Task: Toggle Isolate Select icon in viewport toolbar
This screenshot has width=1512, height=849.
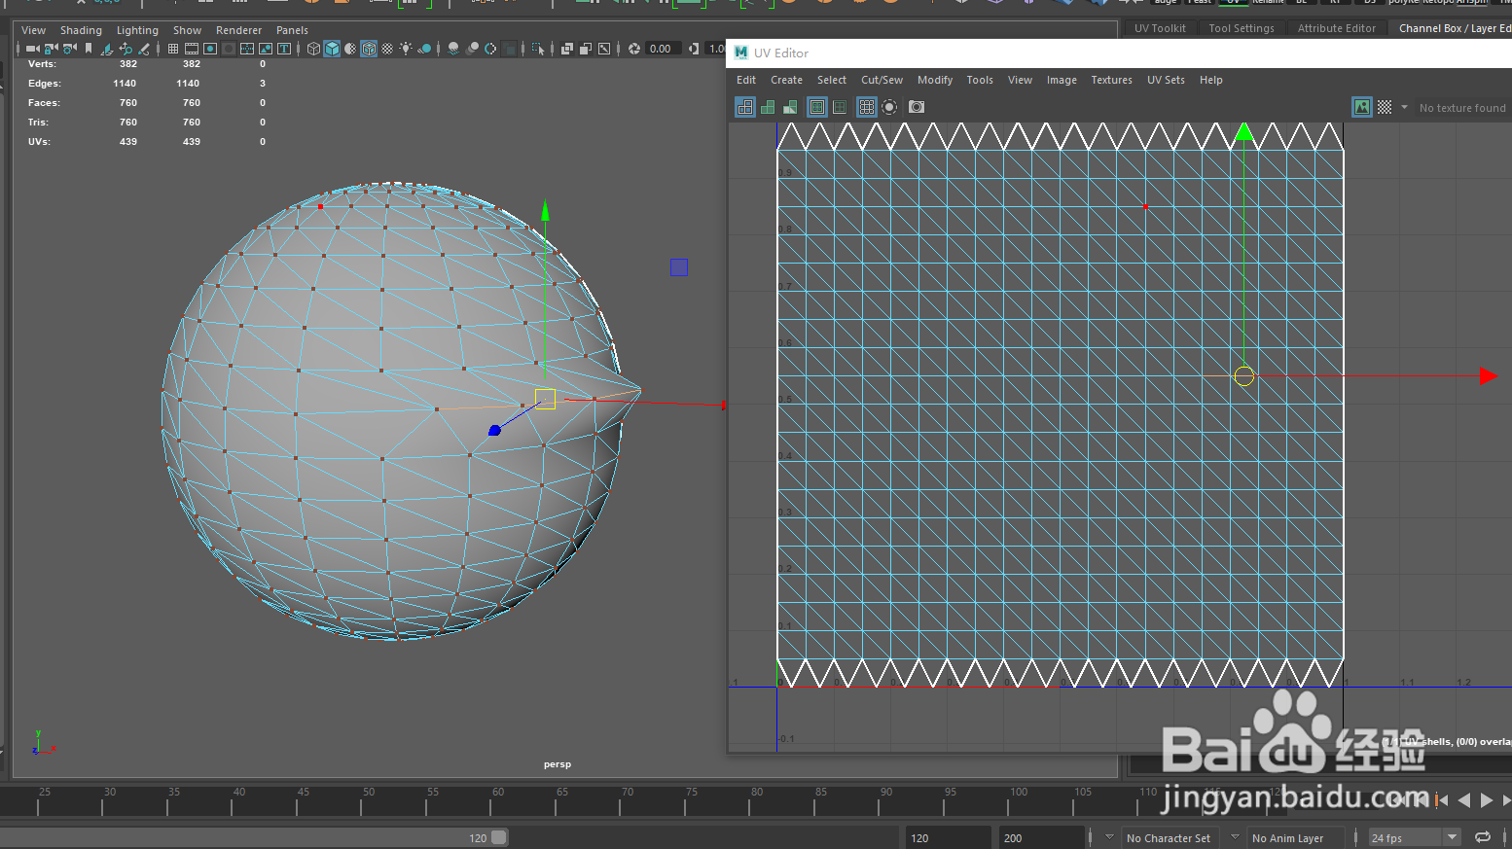Action: click(538, 49)
